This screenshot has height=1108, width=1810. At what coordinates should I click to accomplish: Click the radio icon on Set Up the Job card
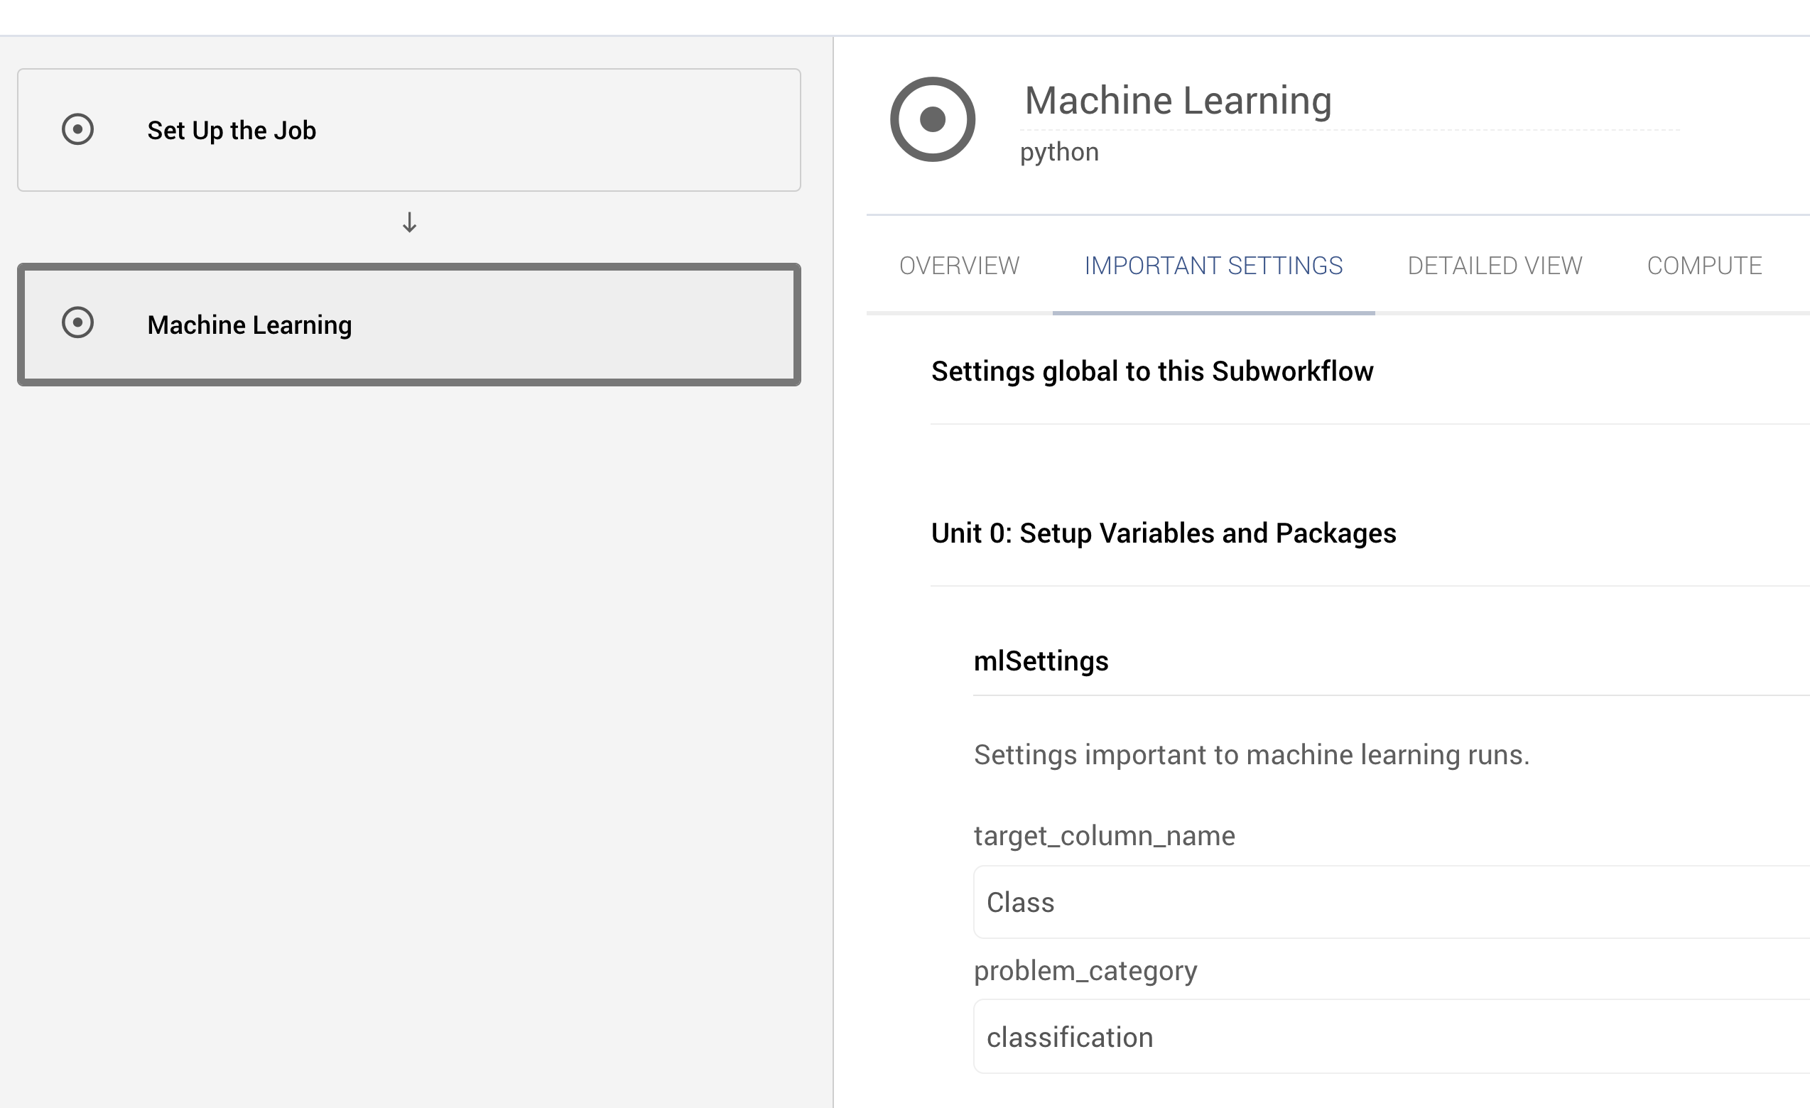point(79,130)
